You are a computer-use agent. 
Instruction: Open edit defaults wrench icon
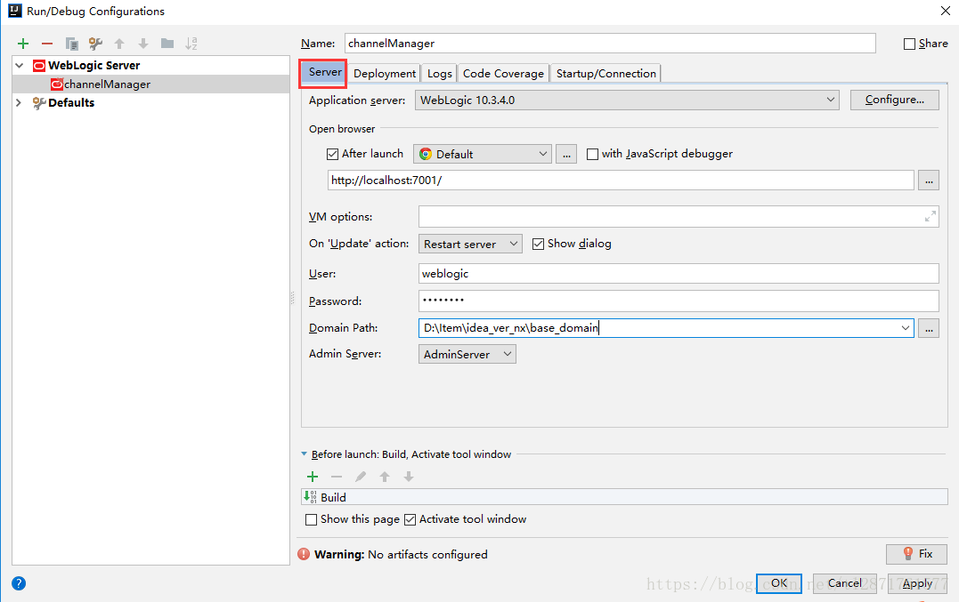coord(95,44)
